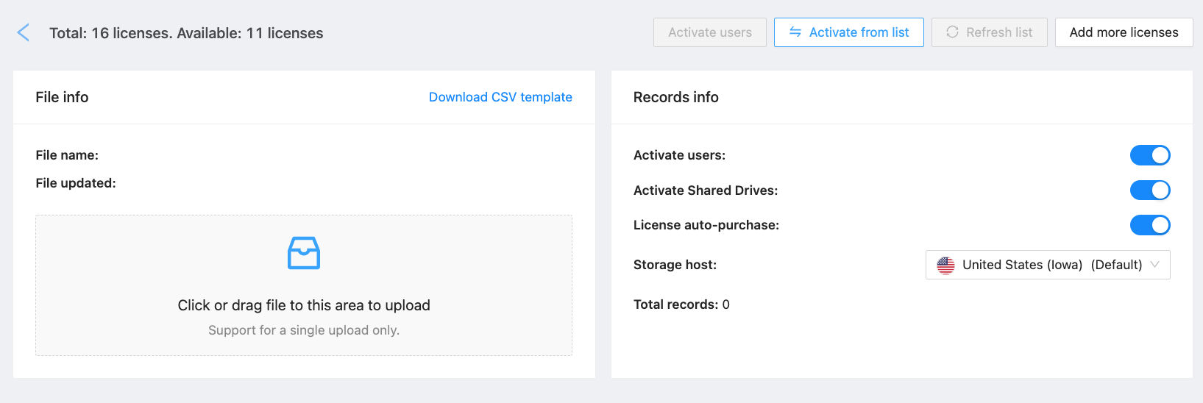Download the CSV template
Screen dimensions: 1203x403
[500, 97]
